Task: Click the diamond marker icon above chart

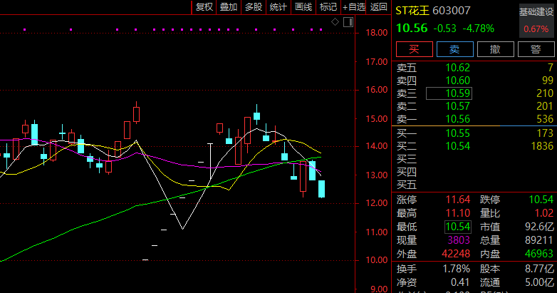Action: tap(336, 22)
